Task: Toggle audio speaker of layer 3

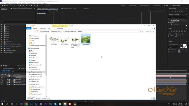Action: 3,81
